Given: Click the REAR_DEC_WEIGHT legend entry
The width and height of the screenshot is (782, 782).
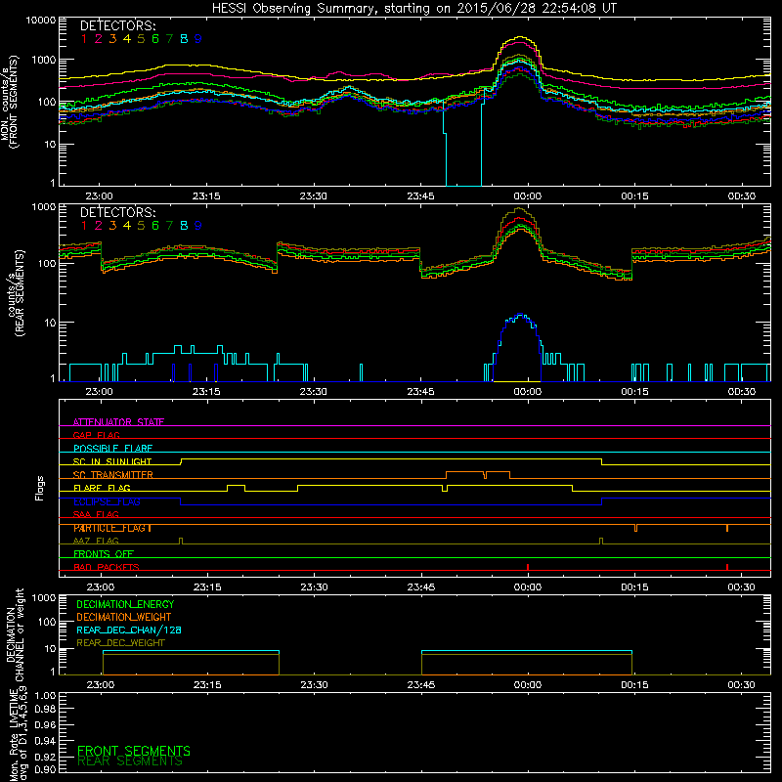Looking at the screenshot, I should tap(120, 643).
